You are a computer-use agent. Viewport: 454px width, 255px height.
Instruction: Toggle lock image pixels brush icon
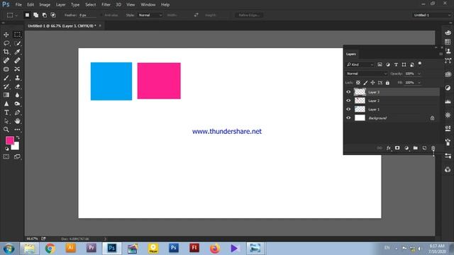coord(365,83)
